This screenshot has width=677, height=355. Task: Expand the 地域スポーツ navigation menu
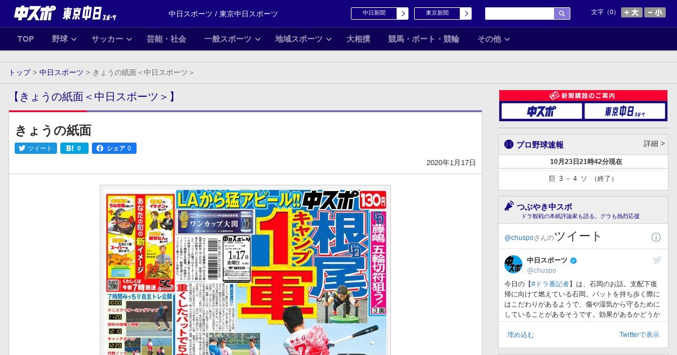tap(302, 39)
